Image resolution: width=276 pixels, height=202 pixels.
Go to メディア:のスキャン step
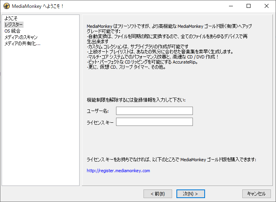pyautogui.click(x=21, y=37)
